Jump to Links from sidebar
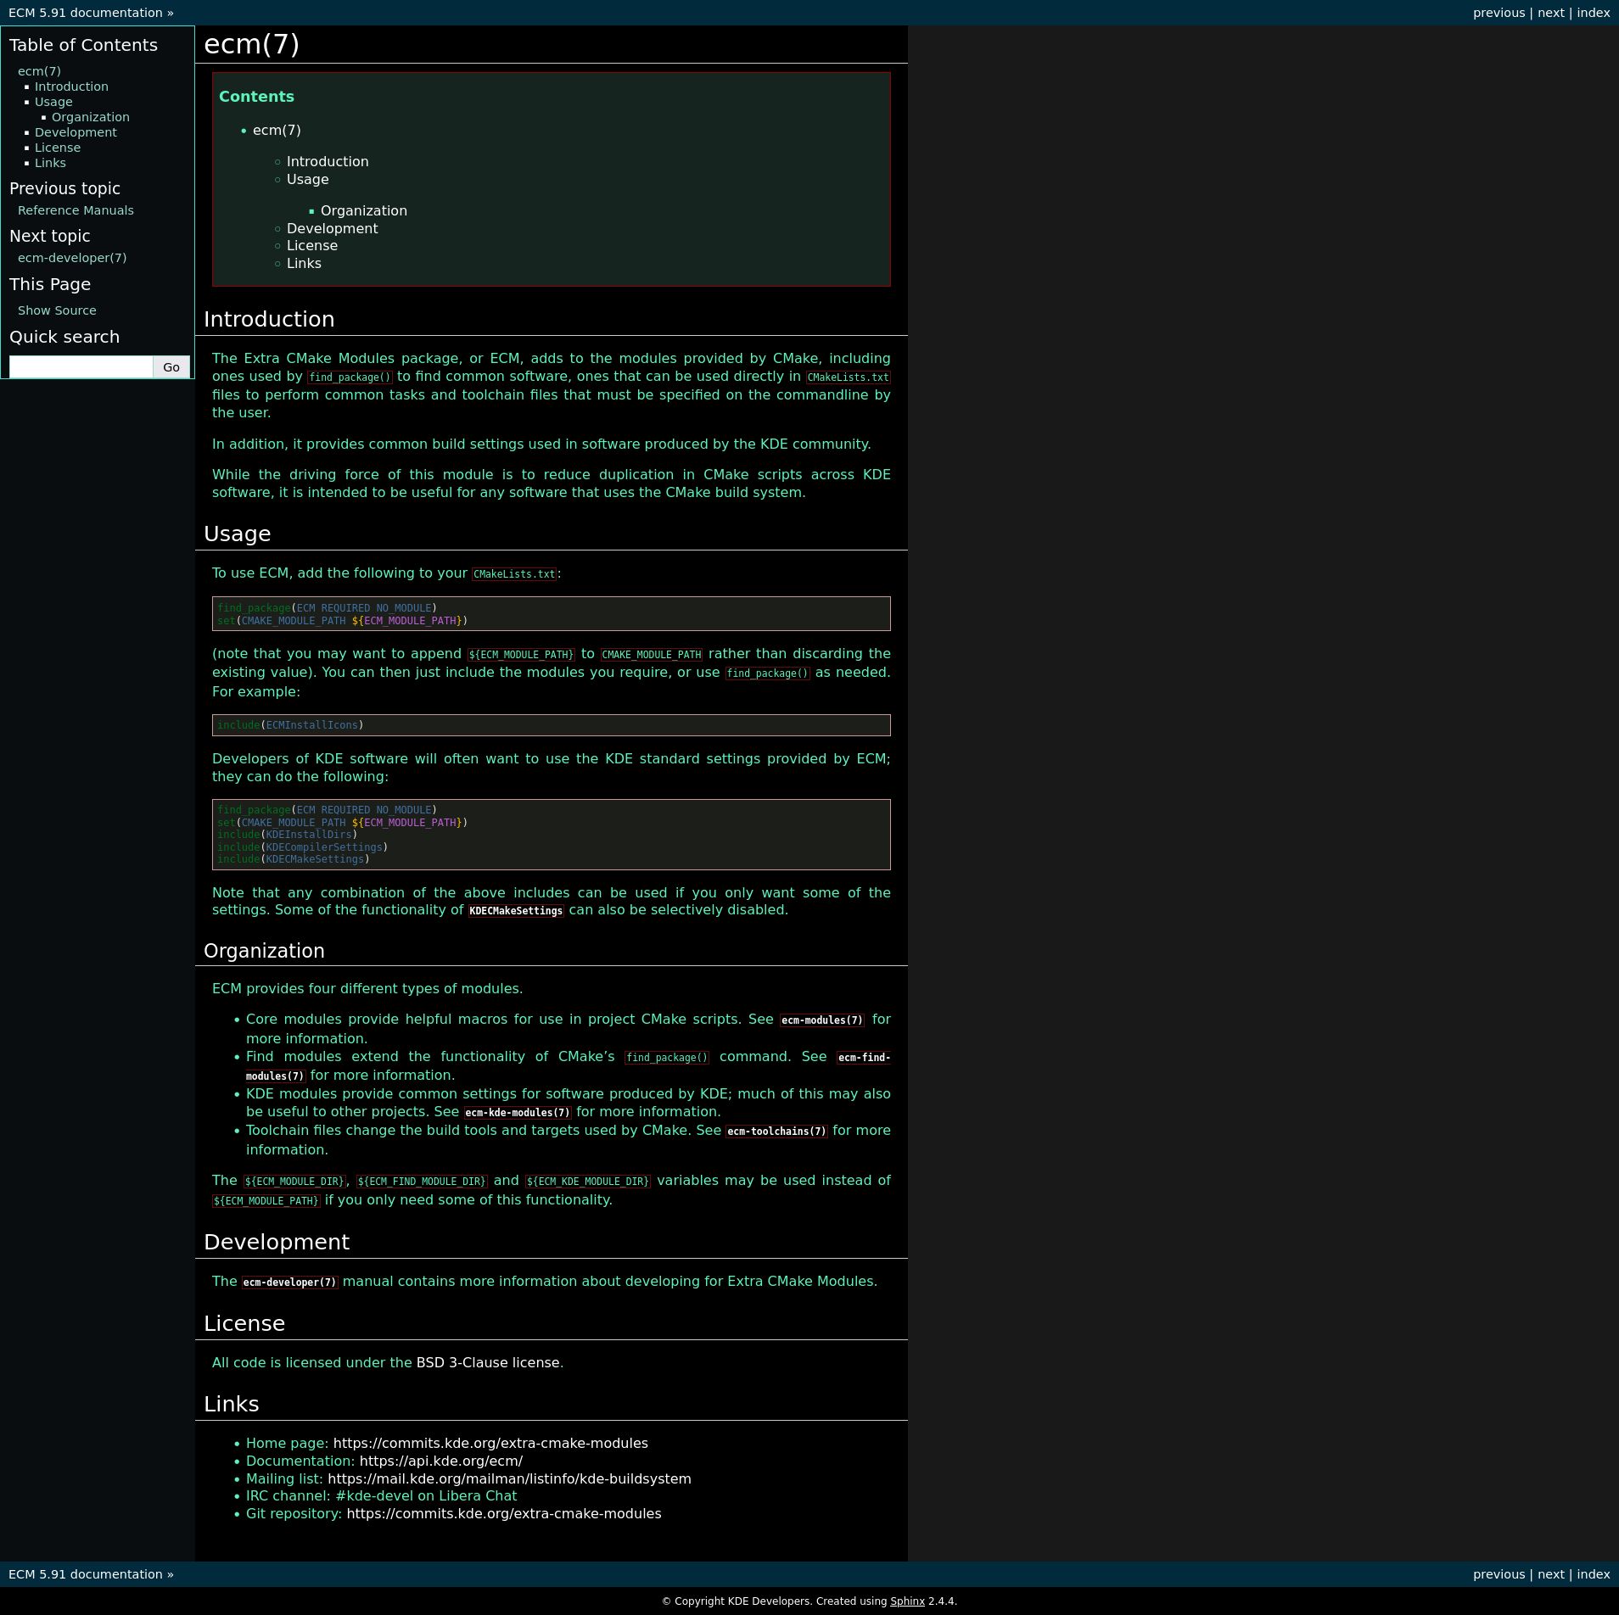 (50, 163)
